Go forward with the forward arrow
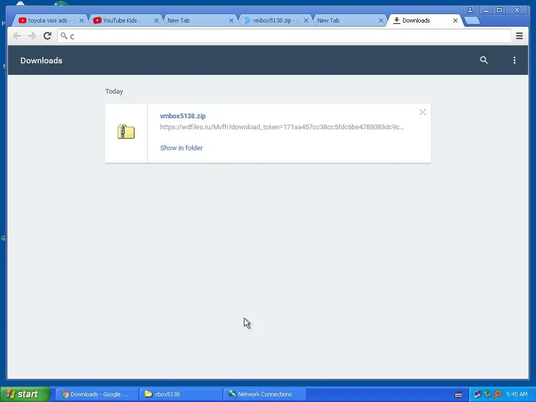Screen dimensions: 536x402 pos(32,36)
